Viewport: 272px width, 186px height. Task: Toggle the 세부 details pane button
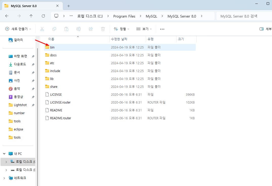point(266,29)
